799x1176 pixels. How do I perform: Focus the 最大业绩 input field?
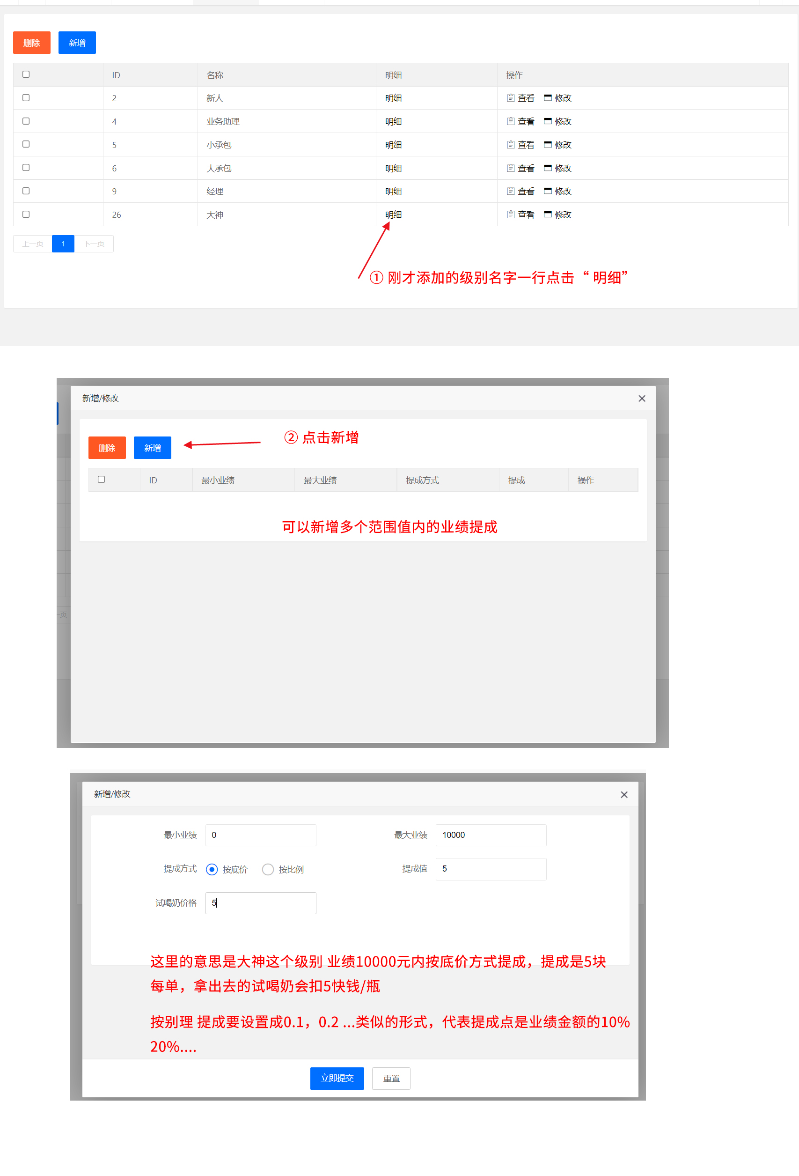[x=491, y=835]
